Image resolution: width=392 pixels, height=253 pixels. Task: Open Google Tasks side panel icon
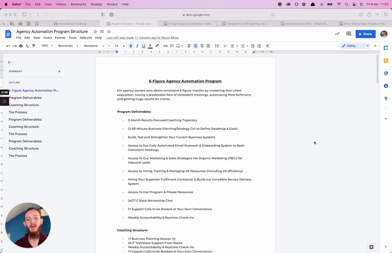pos(386,73)
